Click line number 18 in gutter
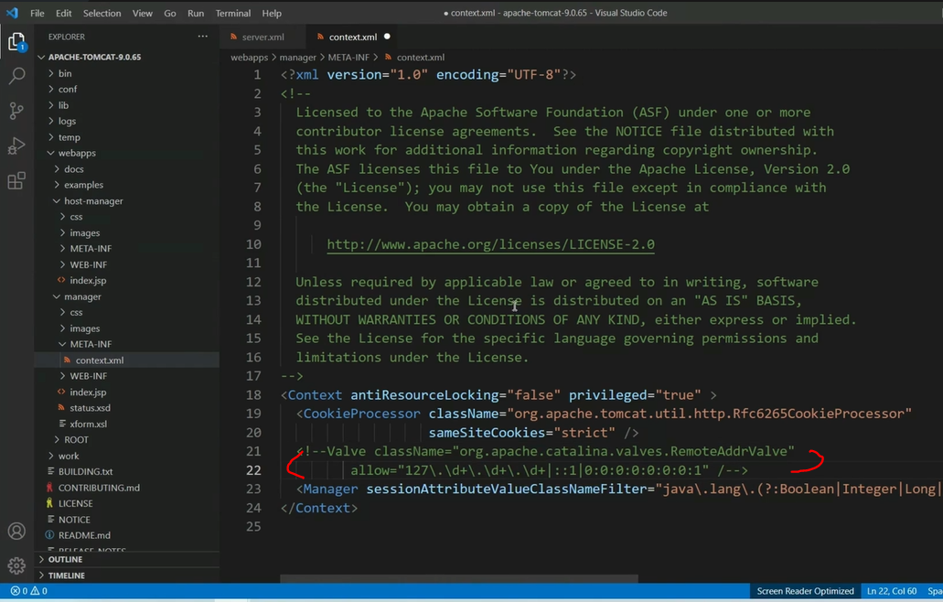Screen dimensions: 943x602 pos(253,395)
